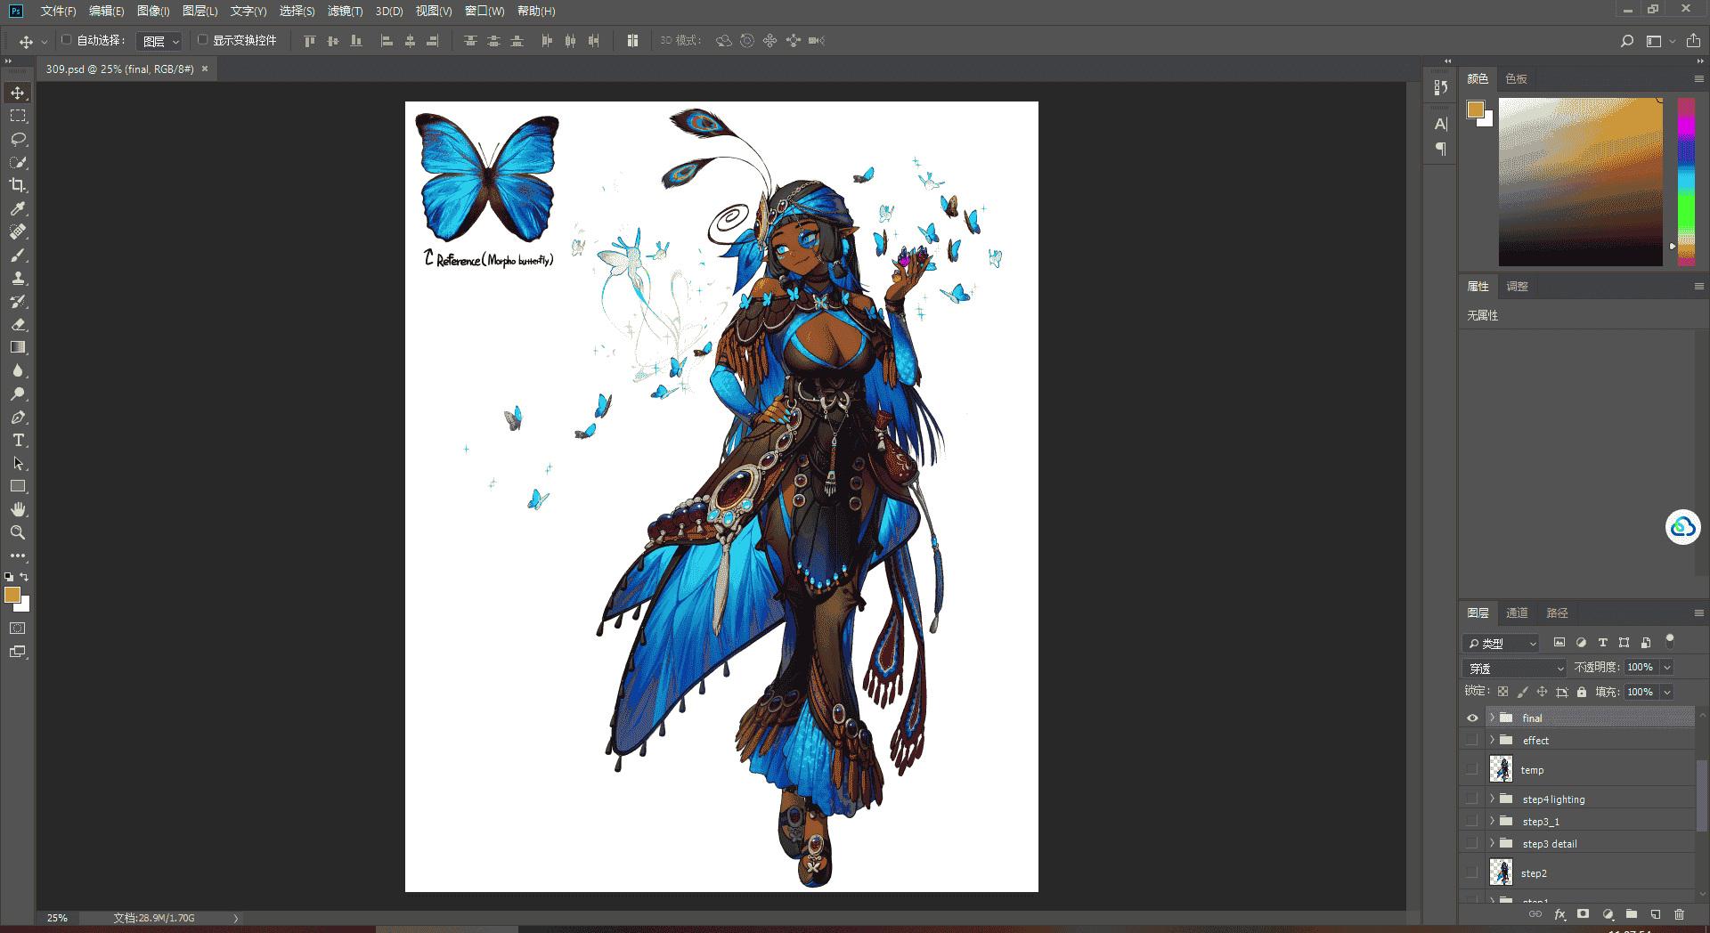Select the Pen tool
Viewport: 1710px width, 933px height.
click(x=18, y=417)
